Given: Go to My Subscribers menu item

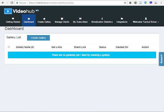Looking at the screenshot, I should (x=80, y=20).
